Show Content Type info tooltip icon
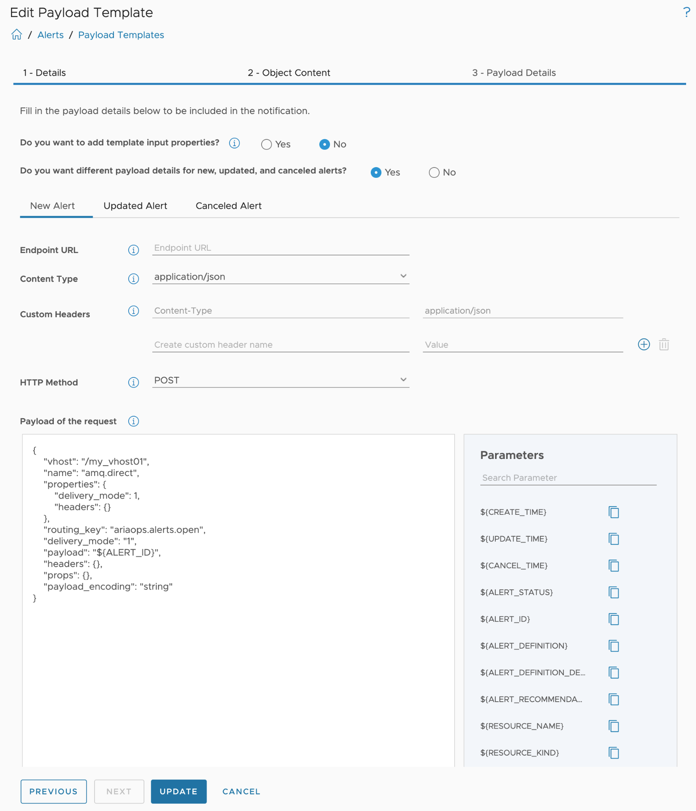 click(133, 279)
